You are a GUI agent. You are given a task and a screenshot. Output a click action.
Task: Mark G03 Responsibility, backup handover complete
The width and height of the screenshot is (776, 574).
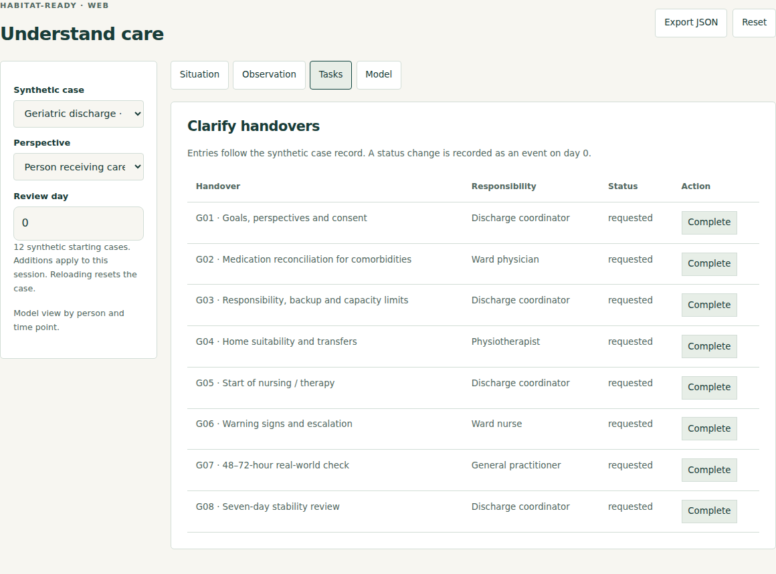coord(709,305)
